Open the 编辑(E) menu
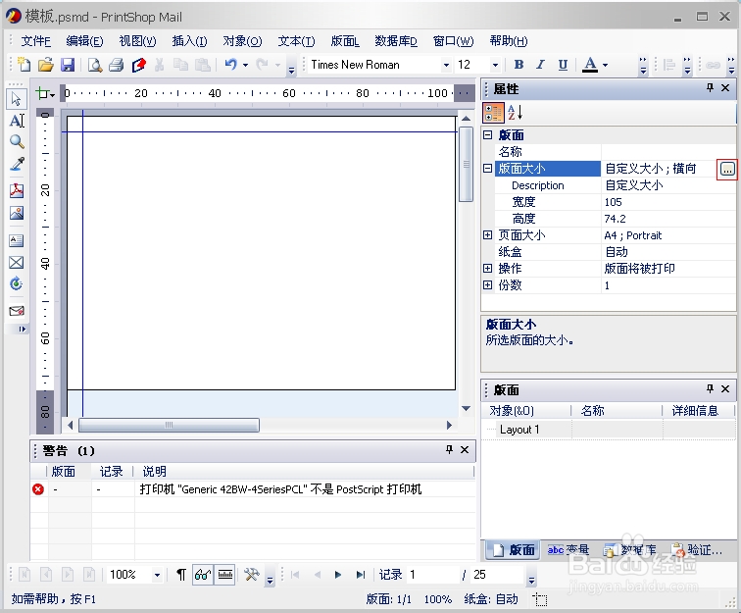 coord(84,41)
